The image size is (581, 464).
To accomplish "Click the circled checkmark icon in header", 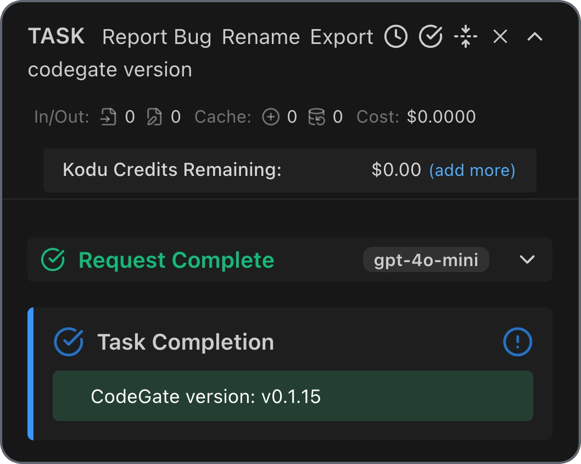I will pos(431,36).
